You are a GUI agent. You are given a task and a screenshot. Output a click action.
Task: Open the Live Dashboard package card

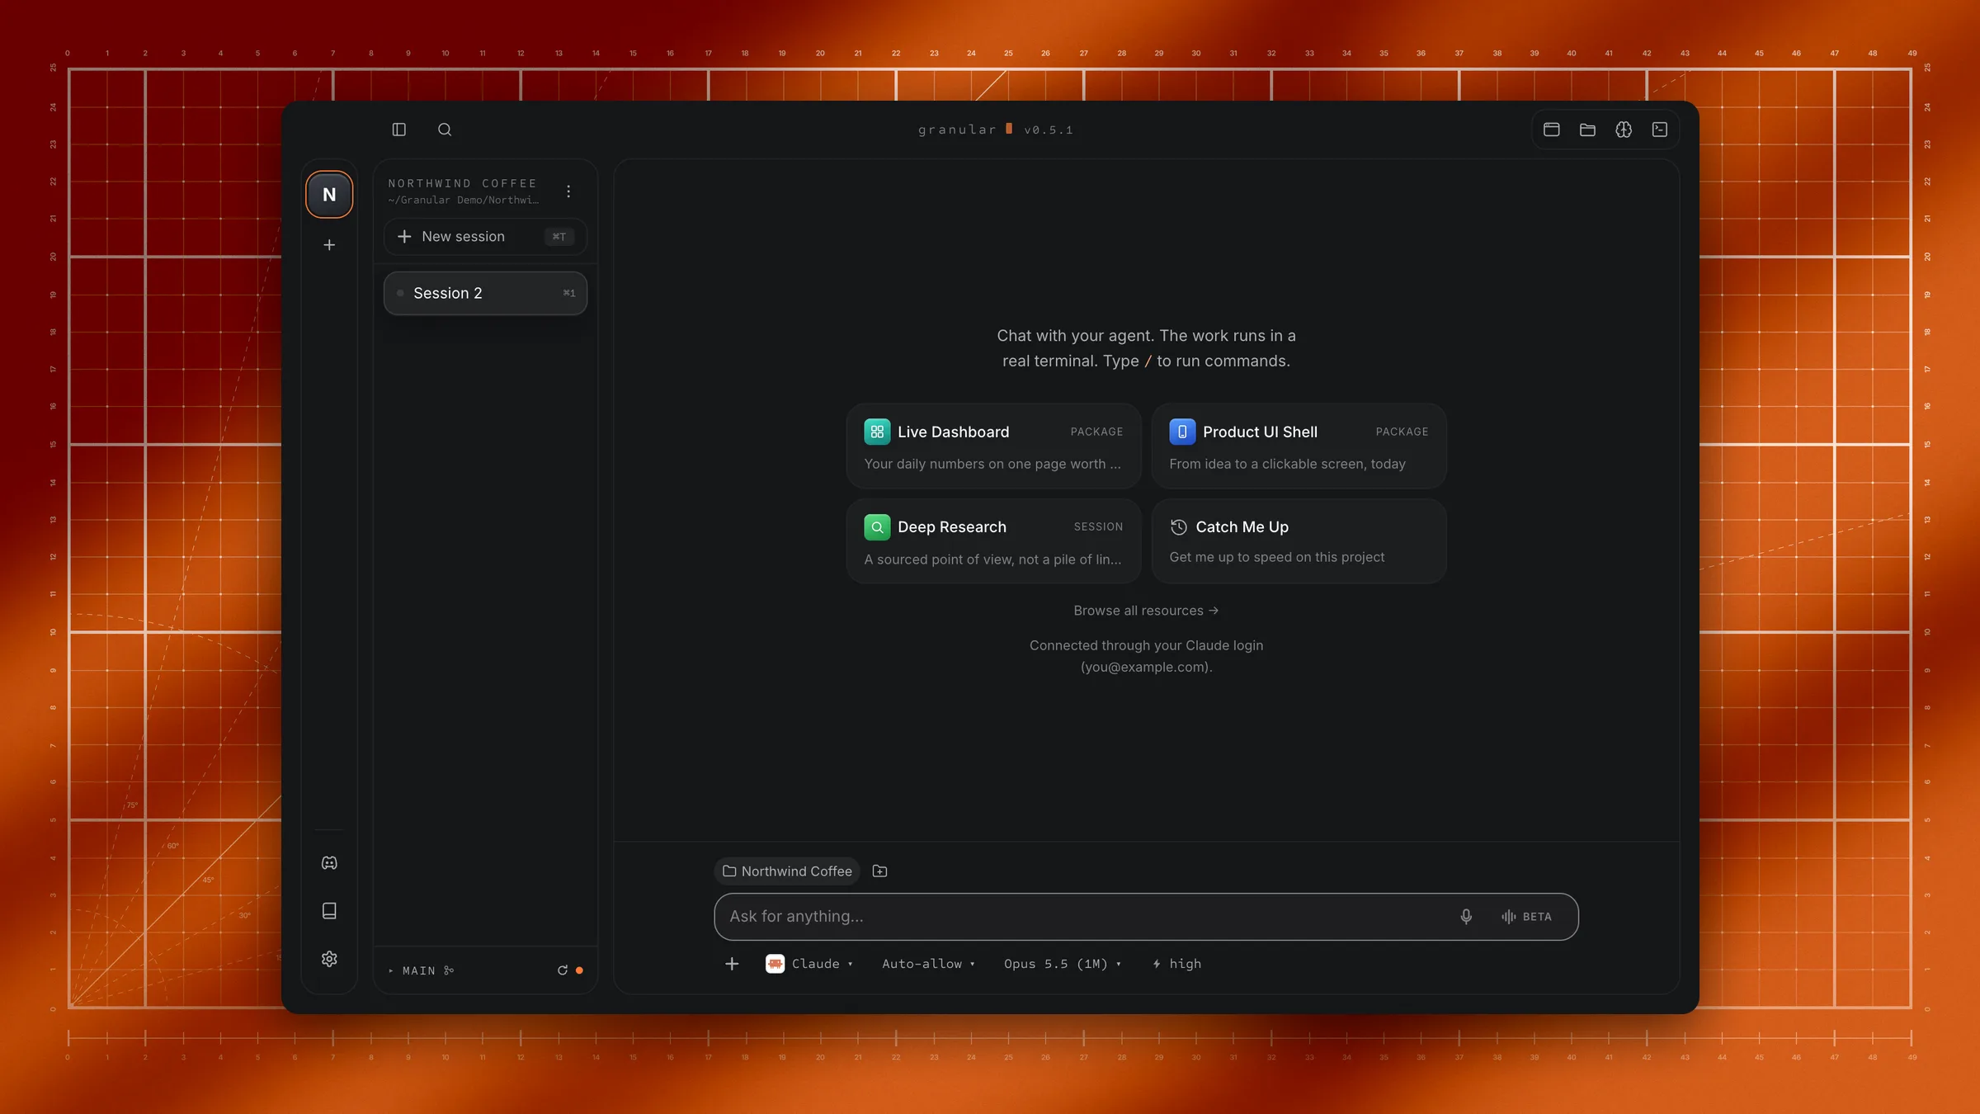[993, 446]
